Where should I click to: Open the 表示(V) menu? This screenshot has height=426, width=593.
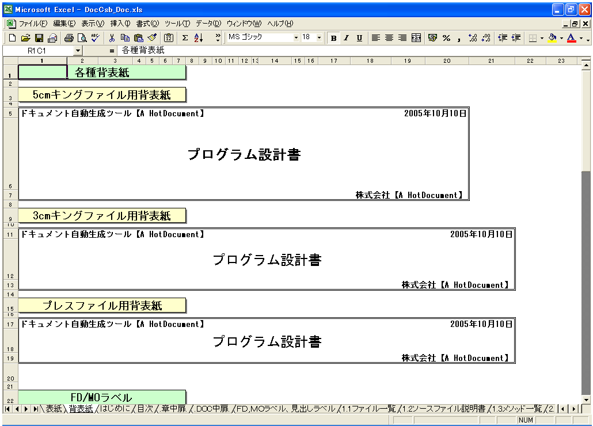(x=93, y=24)
